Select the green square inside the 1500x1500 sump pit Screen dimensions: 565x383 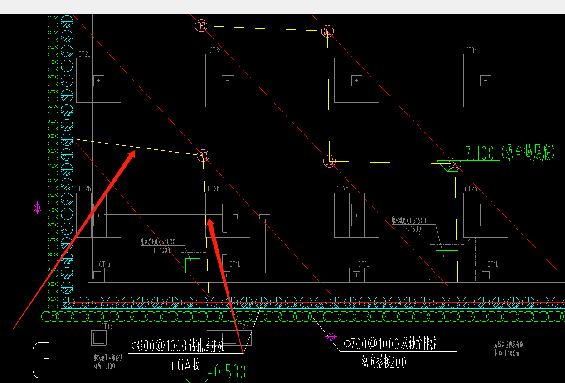[x=447, y=261]
